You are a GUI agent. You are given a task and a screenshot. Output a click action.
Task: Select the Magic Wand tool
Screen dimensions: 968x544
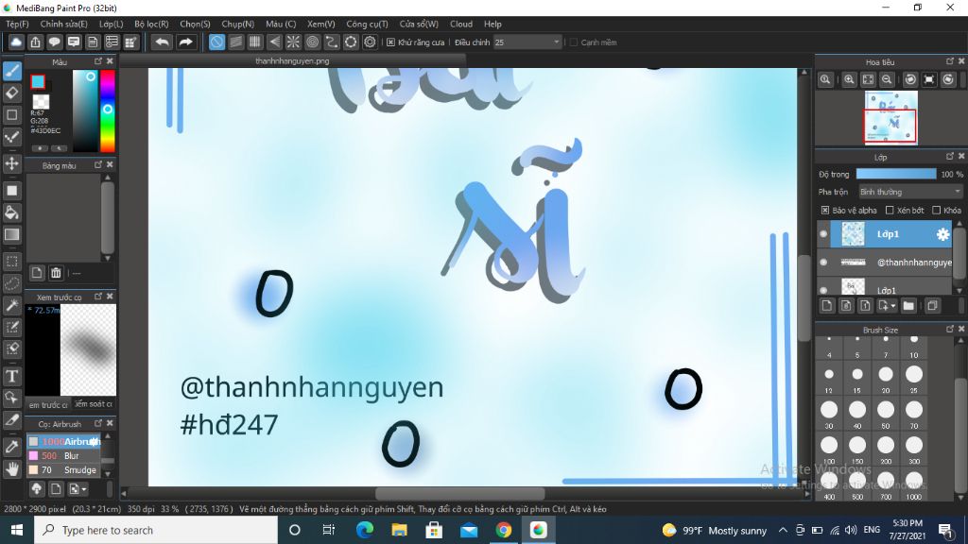(x=11, y=305)
